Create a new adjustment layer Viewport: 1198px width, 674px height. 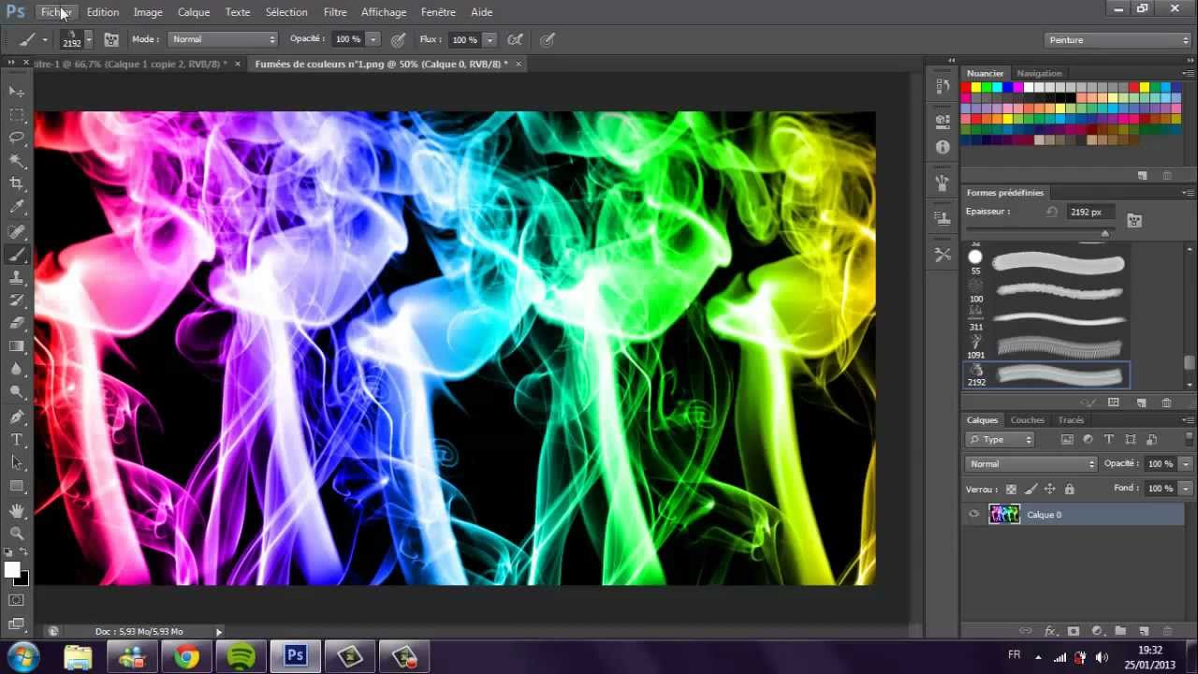pos(1097,632)
